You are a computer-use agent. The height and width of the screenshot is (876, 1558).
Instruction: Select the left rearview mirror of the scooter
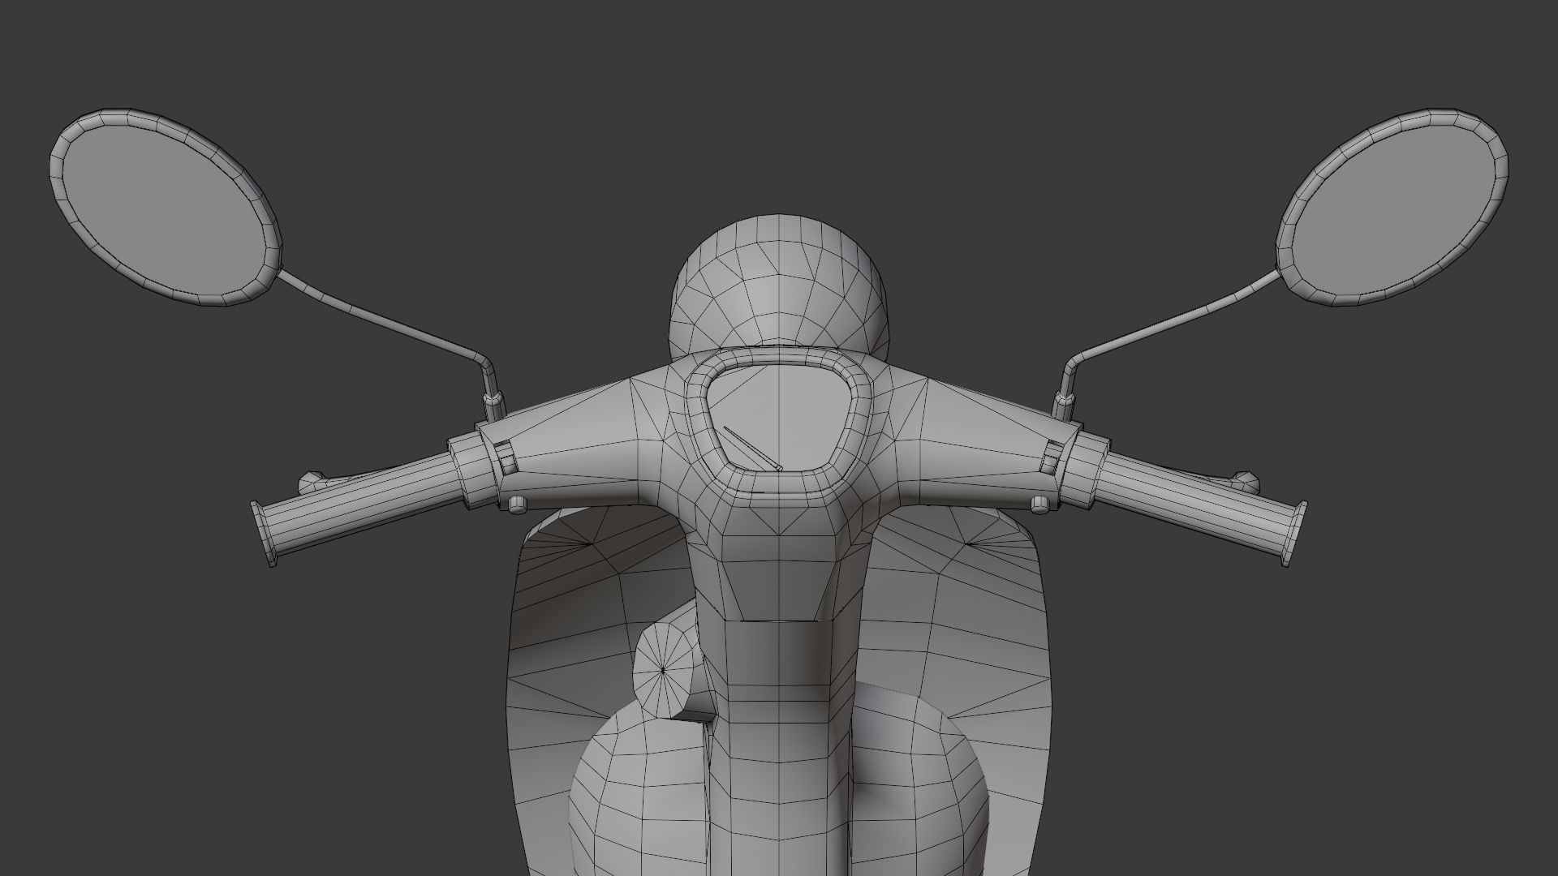click(x=166, y=207)
